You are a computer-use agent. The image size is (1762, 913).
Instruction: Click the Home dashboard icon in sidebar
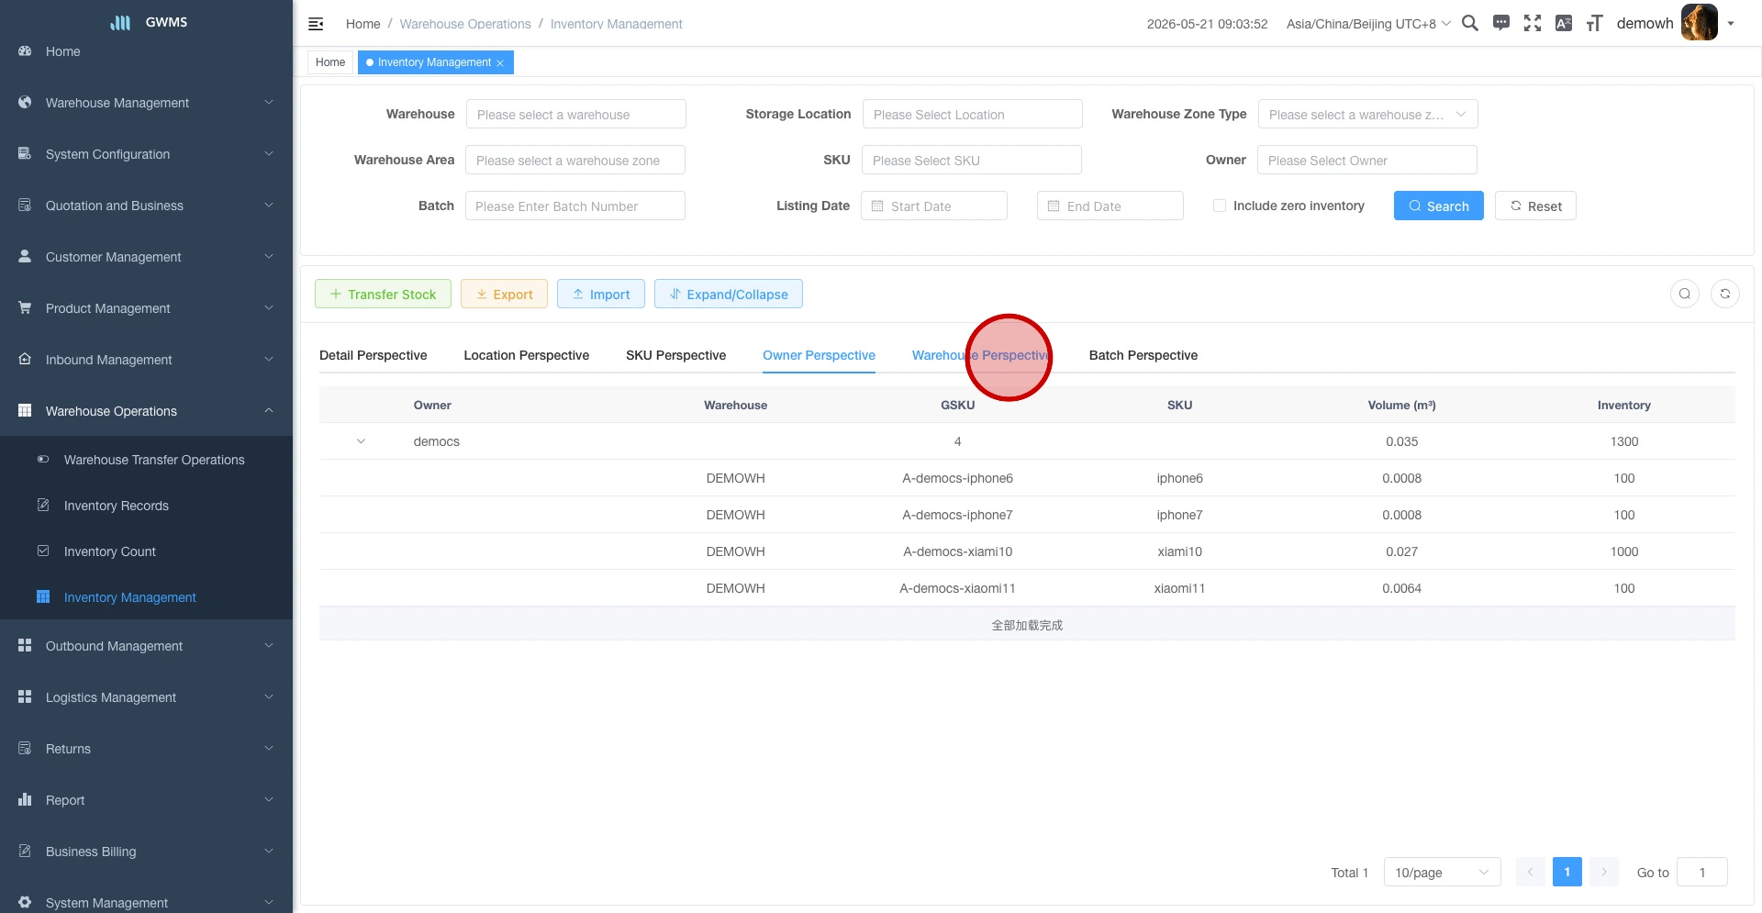click(25, 51)
